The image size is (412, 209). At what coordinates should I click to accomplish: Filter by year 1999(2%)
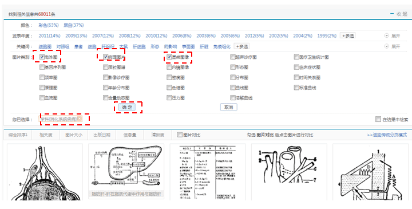click(x=327, y=36)
